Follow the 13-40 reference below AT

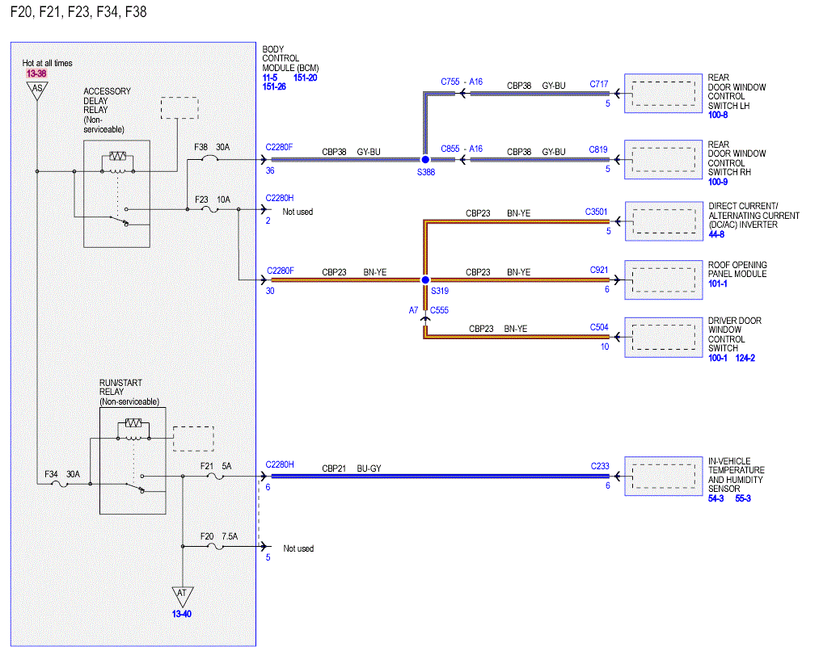(182, 614)
